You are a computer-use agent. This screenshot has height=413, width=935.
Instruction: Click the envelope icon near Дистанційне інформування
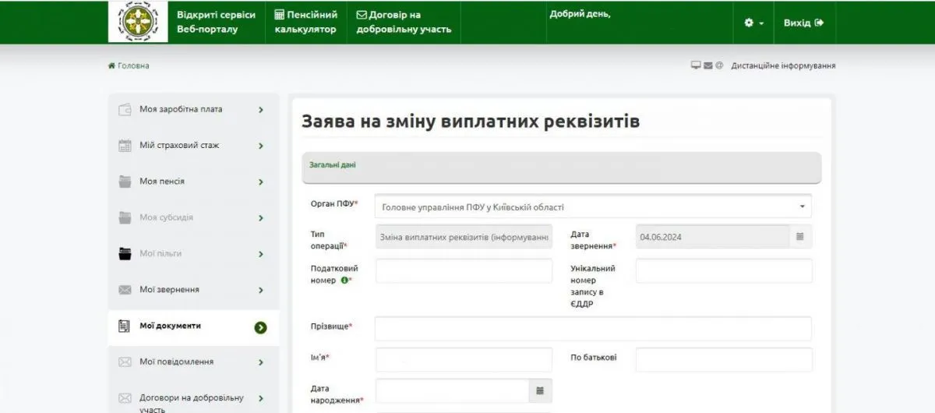(708, 65)
